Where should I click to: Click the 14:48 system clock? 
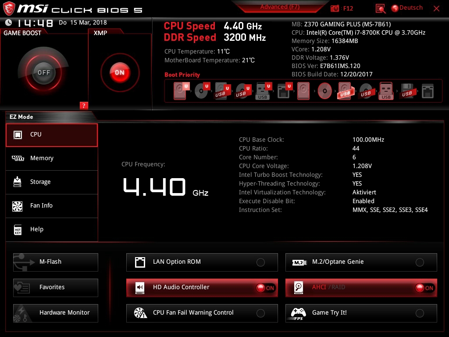35,23
